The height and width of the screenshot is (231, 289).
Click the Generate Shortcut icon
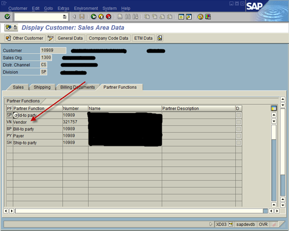[189, 17]
